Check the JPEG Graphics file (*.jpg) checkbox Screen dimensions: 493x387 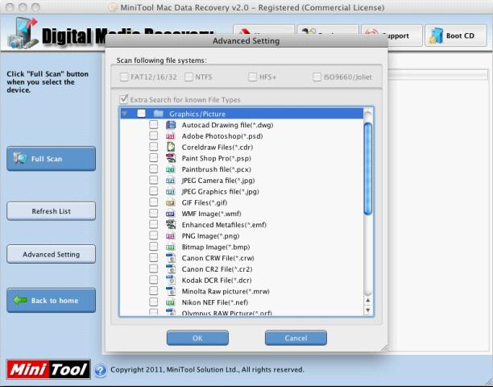[x=153, y=191]
